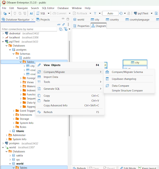Select the city entity header in the diagram
Viewport: 159px width, 169px height.
click(x=135, y=63)
